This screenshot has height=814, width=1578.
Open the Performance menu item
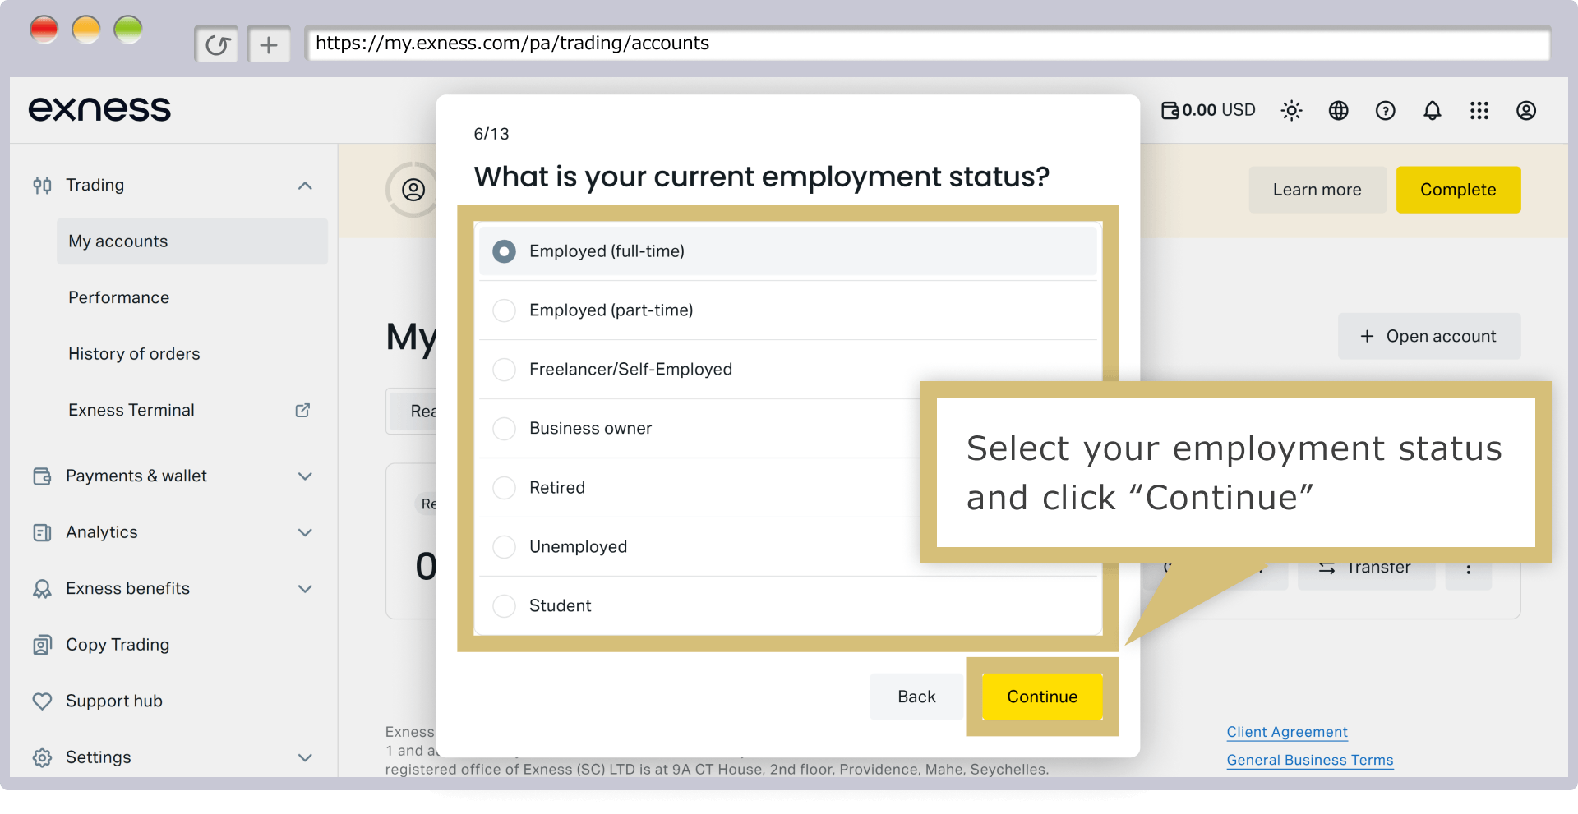[118, 297]
